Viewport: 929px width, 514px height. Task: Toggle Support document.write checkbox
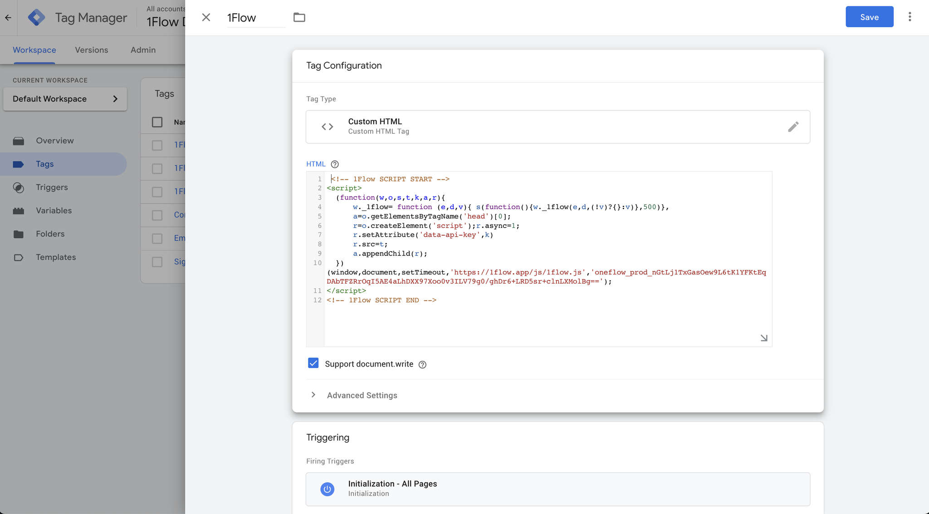[313, 363]
